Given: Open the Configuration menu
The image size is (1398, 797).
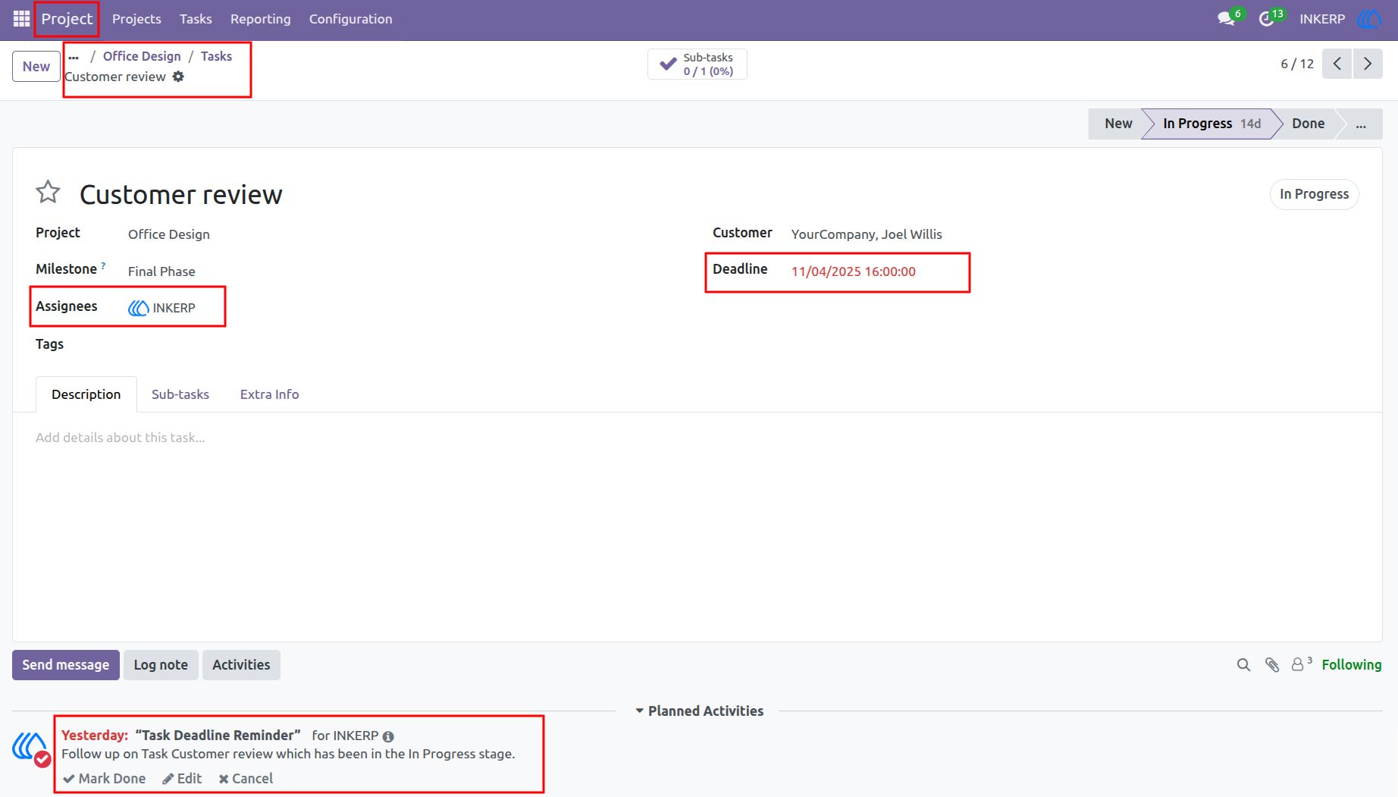Looking at the screenshot, I should [350, 19].
